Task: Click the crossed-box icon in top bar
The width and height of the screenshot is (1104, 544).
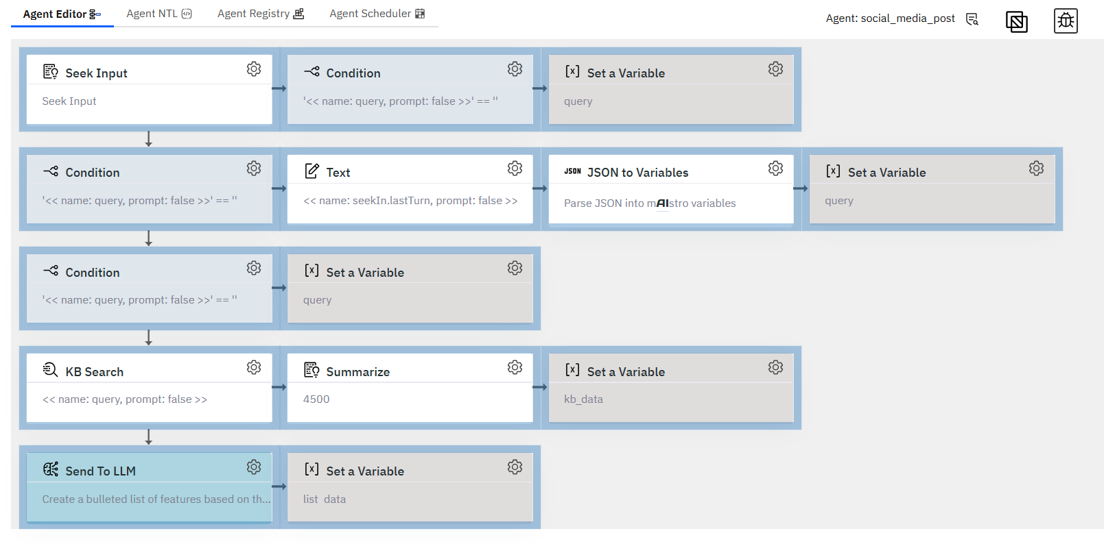Action: pos(1017,22)
